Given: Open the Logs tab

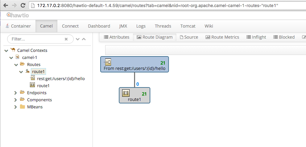Looking at the screenshot, I should tap(141, 26).
